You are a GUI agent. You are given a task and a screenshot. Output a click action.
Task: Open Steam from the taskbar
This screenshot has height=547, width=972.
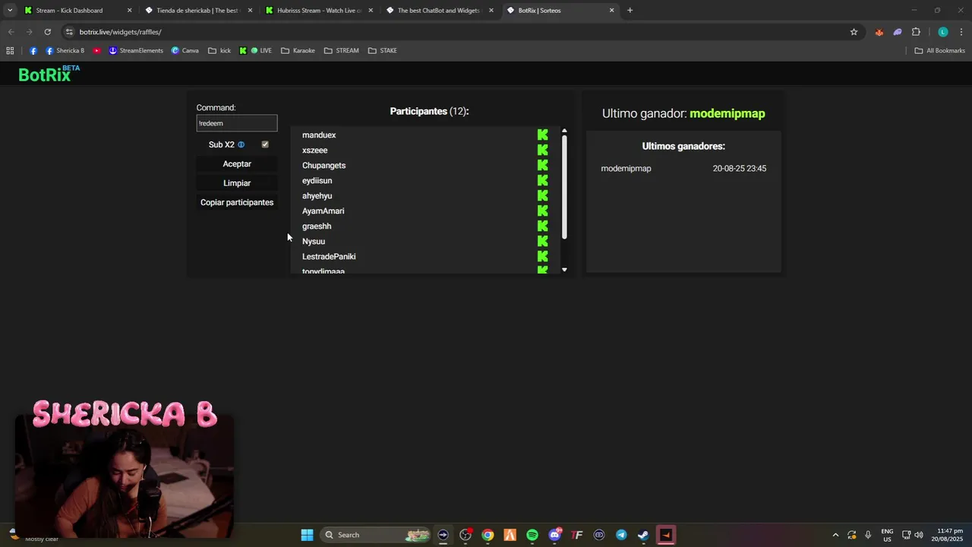[643, 535]
